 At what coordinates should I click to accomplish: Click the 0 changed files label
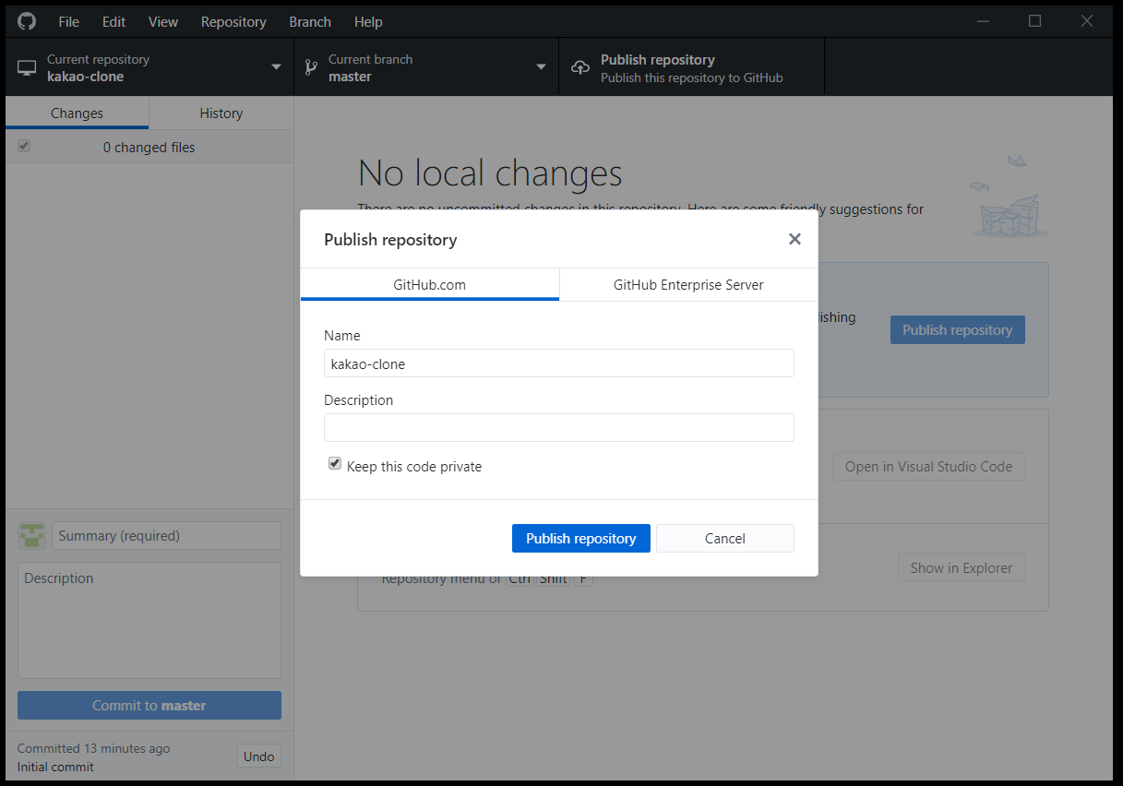149,147
